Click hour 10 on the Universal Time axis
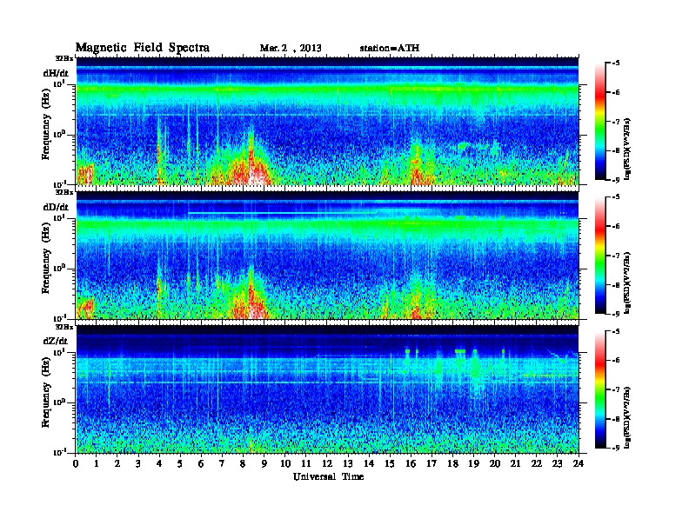This screenshot has width=689, height=532. (285, 463)
